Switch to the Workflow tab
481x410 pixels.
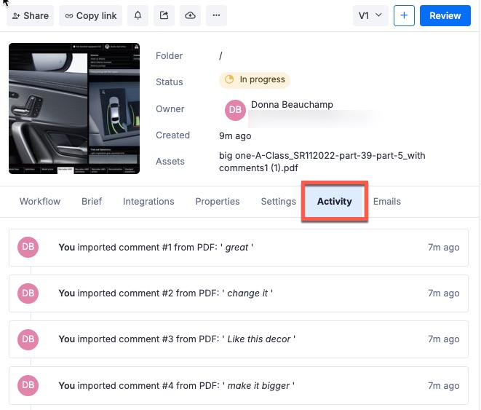(40, 202)
